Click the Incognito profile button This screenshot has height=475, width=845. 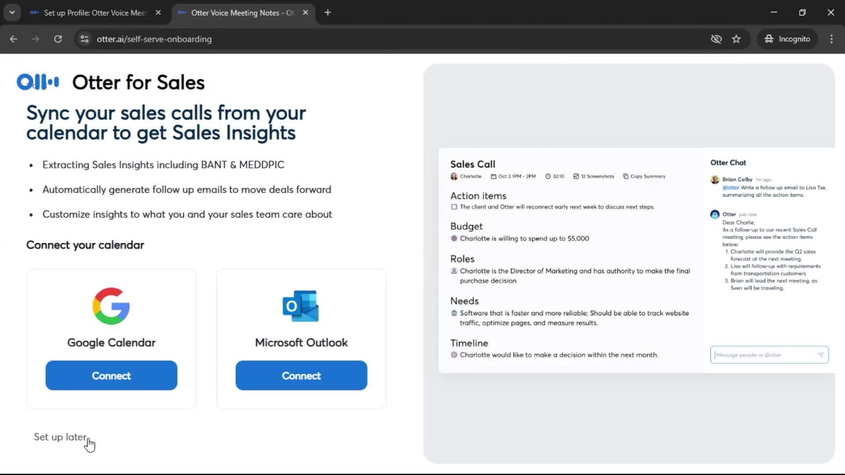tap(787, 39)
